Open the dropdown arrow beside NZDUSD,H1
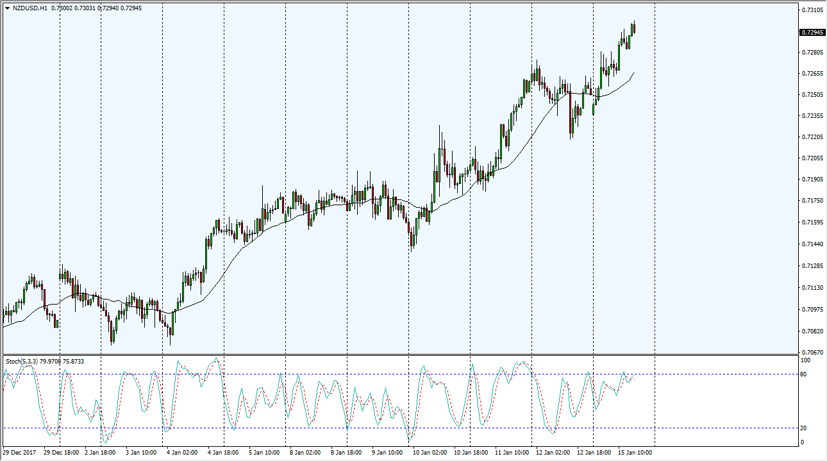The height and width of the screenshot is (461, 827). point(6,8)
